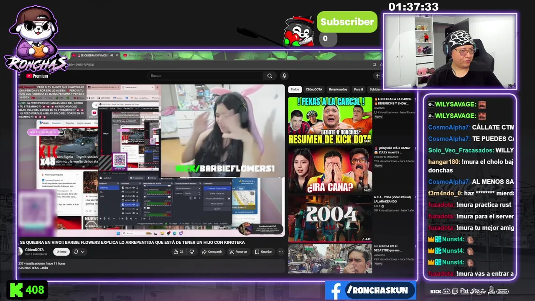
Task: Close the 'Smash pechu' browser tab
Action: pos(168,55)
